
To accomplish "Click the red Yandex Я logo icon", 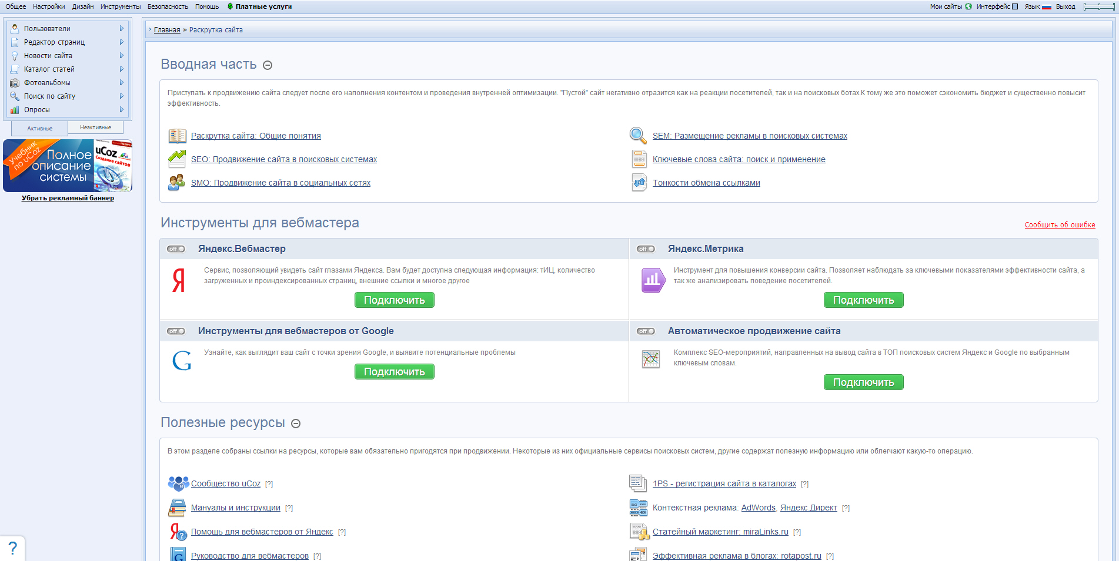I will click(179, 280).
